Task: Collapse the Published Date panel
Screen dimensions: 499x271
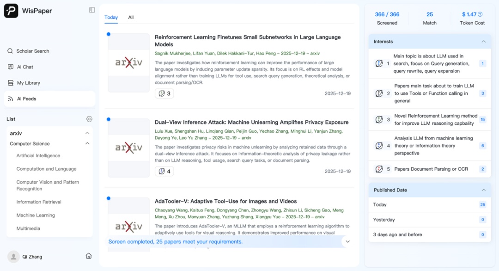Action: (x=484, y=190)
